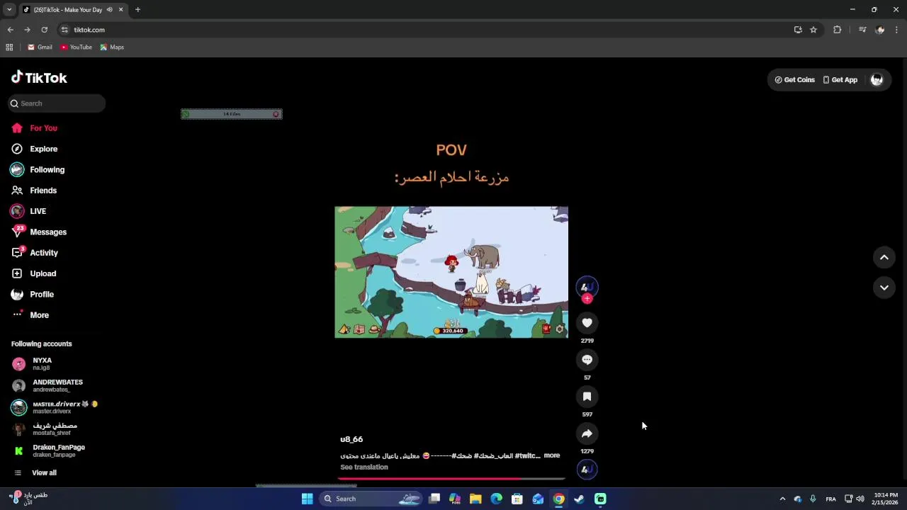Image resolution: width=907 pixels, height=510 pixels.
Task: Switch the FRA keyboard language indicator
Action: pos(830,499)
